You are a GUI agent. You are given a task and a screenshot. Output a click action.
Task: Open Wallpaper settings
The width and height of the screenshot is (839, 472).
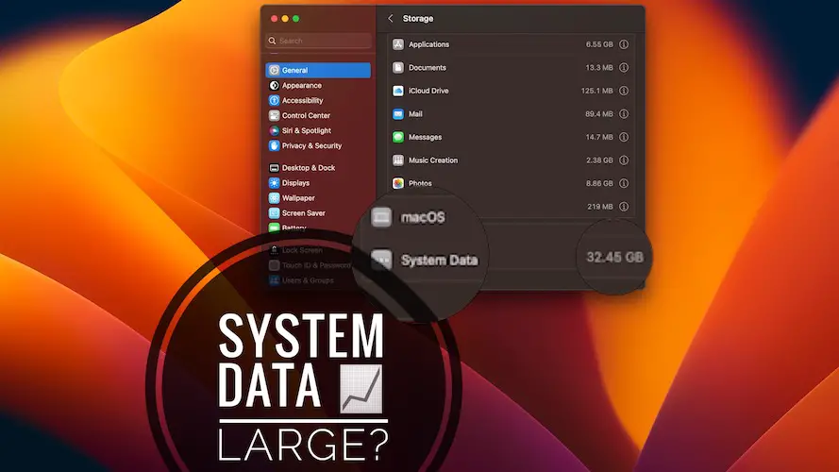point(298,198)
